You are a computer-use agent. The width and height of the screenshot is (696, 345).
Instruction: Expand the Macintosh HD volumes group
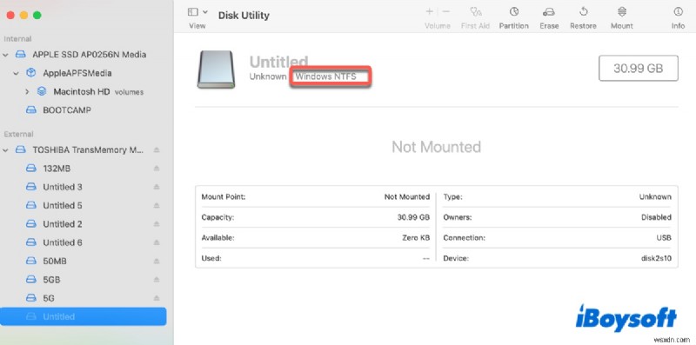(x=27, y=92)
